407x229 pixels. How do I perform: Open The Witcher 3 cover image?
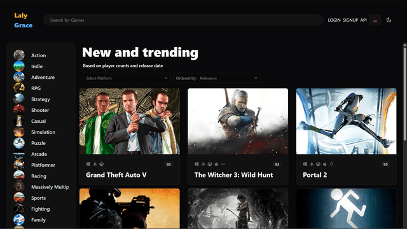tap(238, 121)
